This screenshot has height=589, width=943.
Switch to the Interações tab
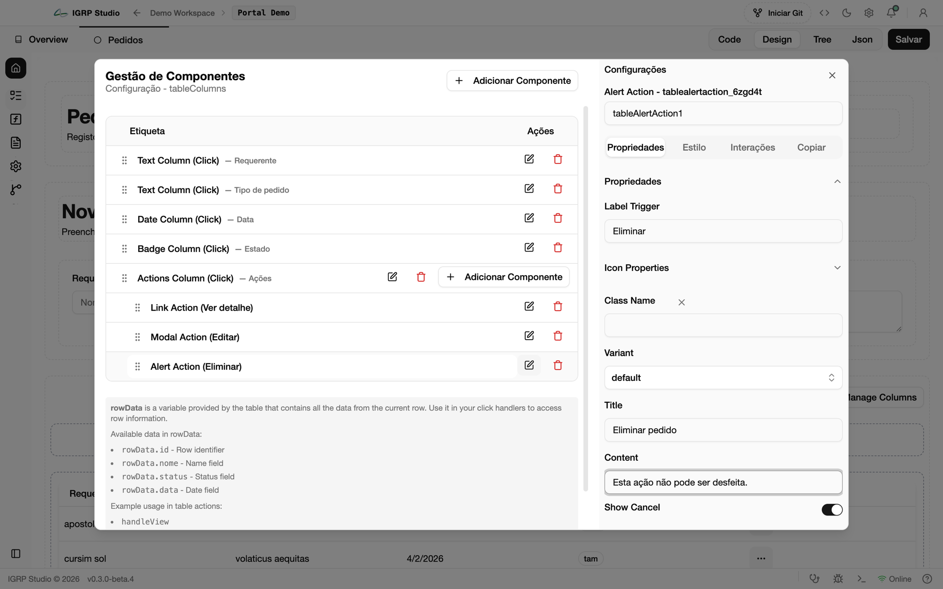click(x=753, y=147)
